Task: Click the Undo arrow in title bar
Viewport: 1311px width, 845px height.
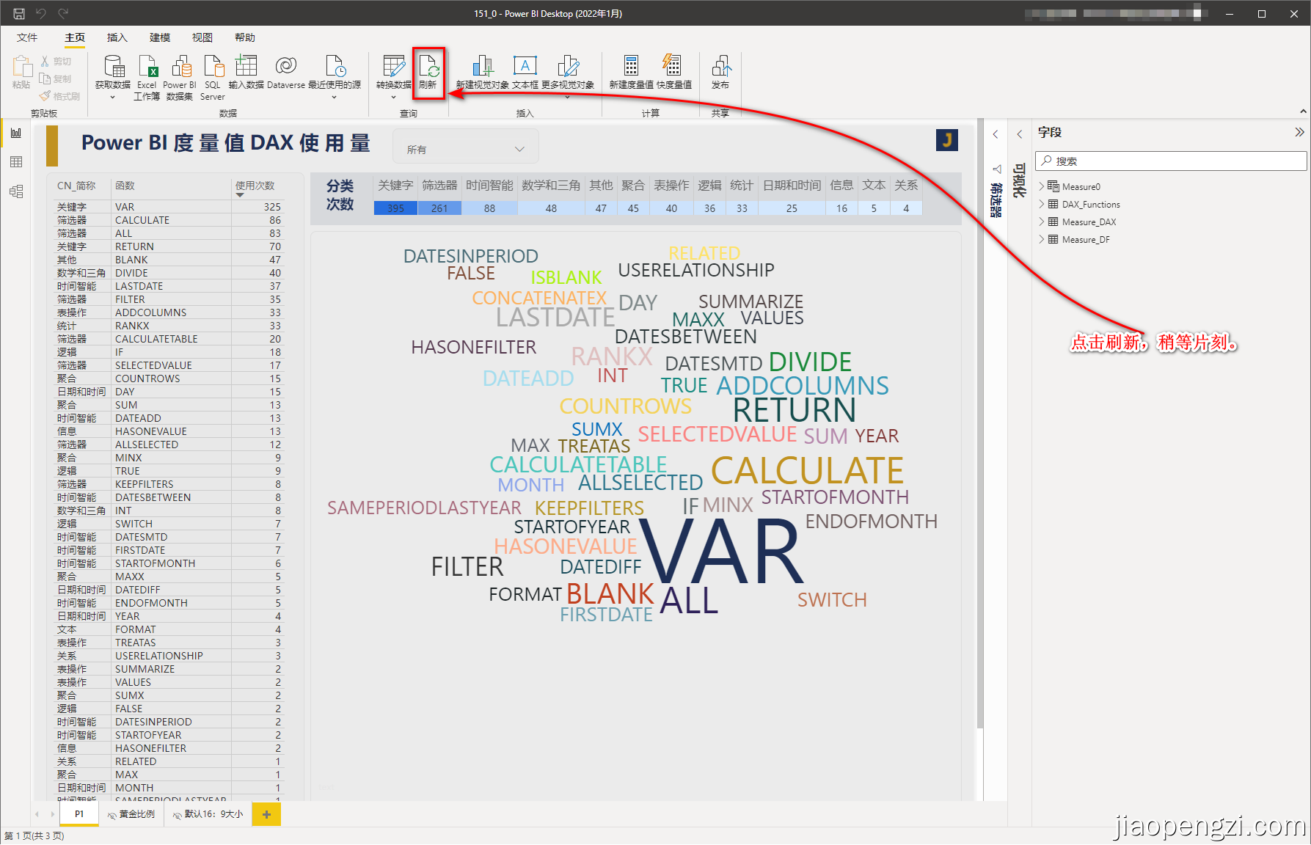Action: (x=41, y=13)
